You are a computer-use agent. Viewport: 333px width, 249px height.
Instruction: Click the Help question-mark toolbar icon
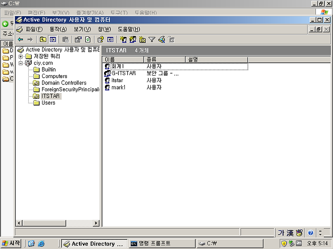[100, 40]
